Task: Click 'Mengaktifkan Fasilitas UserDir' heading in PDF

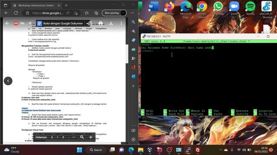Action: click(x=35, y=46)
